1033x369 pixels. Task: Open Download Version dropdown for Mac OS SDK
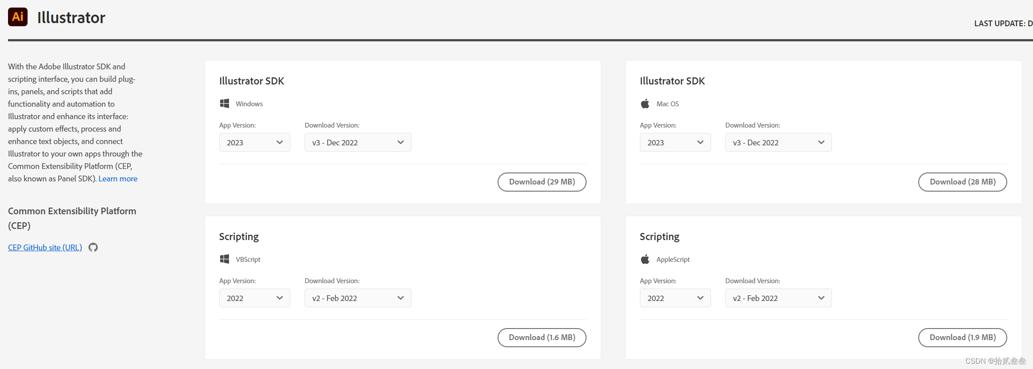[x=779, y=142]
